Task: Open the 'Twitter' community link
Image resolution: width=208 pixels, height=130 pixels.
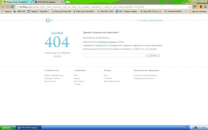Action: [x=77, y=84]
